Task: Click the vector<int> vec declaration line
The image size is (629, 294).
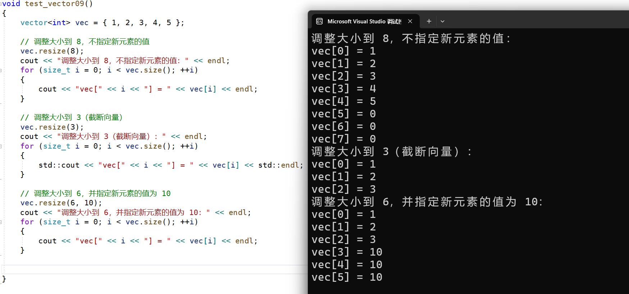Action: [102, 23]
